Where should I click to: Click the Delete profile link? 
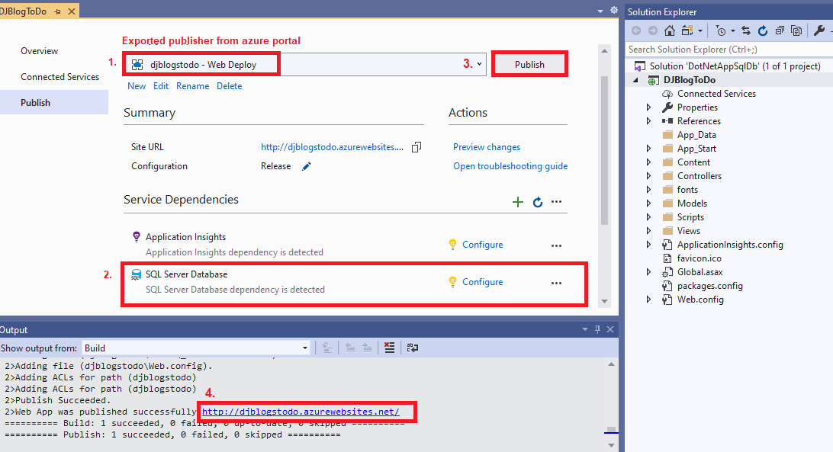pyautogui.click(x=230, y=86)
